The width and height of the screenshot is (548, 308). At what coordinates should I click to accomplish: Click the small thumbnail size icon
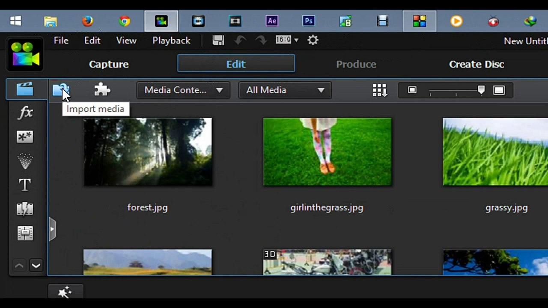[412, 90]
